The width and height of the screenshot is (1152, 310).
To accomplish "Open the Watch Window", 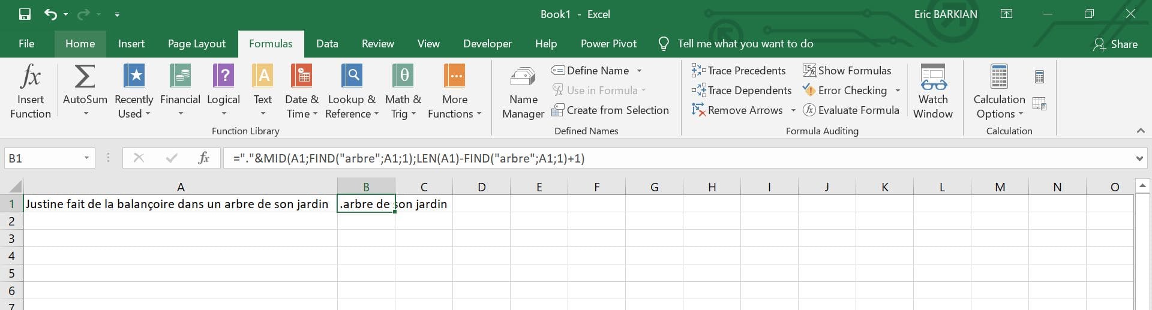I will click(x=932, y=91).
